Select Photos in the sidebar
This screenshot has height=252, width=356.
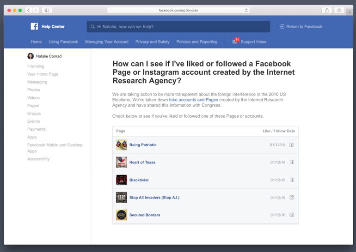pos(34,90)
